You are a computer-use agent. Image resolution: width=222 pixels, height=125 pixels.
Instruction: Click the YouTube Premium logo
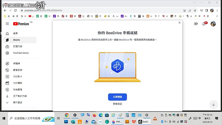coord(21,24)
